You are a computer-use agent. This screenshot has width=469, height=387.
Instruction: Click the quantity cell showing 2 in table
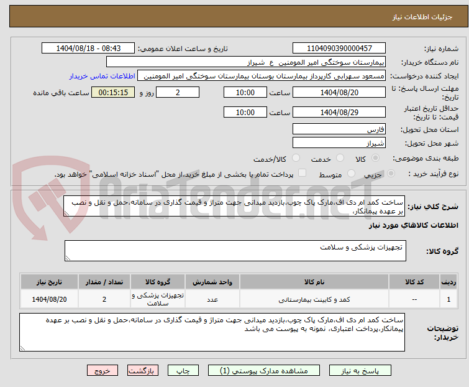[x=104, y=299]
